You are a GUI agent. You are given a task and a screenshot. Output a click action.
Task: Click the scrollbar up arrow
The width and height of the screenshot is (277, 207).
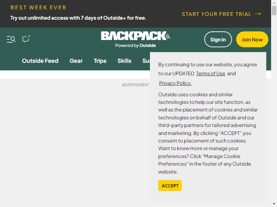(274, 3)
